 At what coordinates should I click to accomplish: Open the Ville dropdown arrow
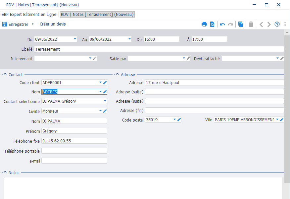click(x=277, y=120)
